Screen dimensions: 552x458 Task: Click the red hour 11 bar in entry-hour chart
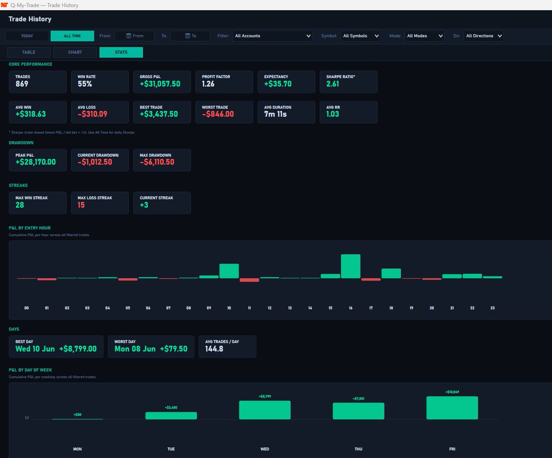click(249, 280)
